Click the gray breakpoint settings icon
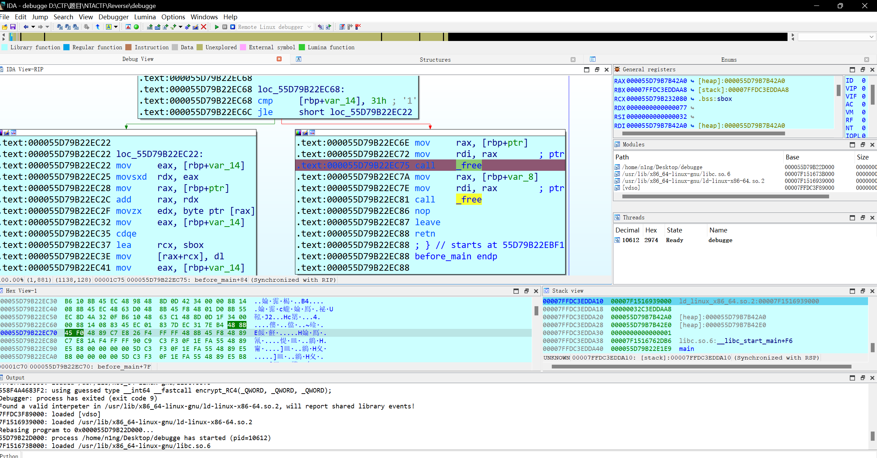The image size is (877, 458). coord(350,27)
